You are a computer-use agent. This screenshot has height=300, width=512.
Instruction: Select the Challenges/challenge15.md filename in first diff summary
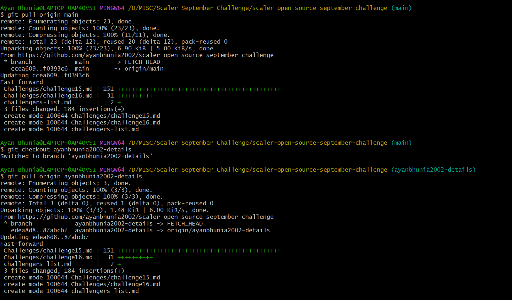[48, 89]
